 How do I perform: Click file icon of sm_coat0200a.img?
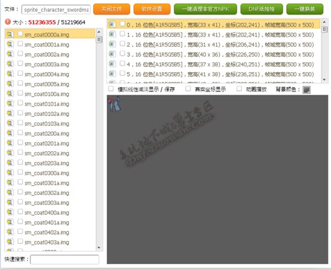click(10, 133)
